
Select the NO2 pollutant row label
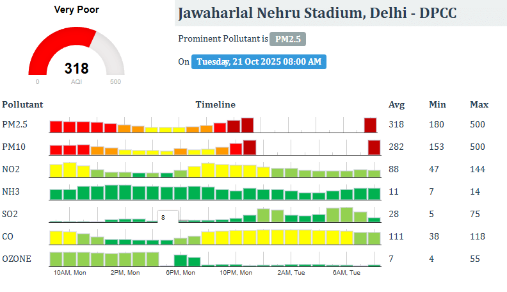12,170
